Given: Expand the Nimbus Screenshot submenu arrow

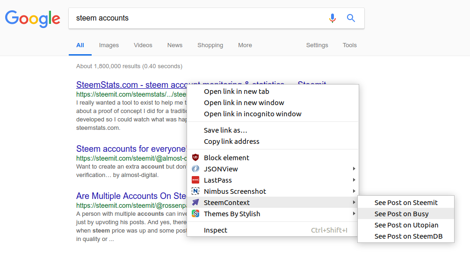Looking at the screenshot, I should (354, 191).
